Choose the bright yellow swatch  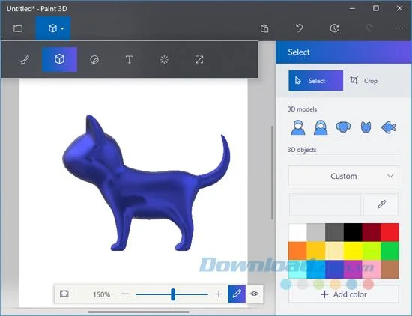coord(353,251)
